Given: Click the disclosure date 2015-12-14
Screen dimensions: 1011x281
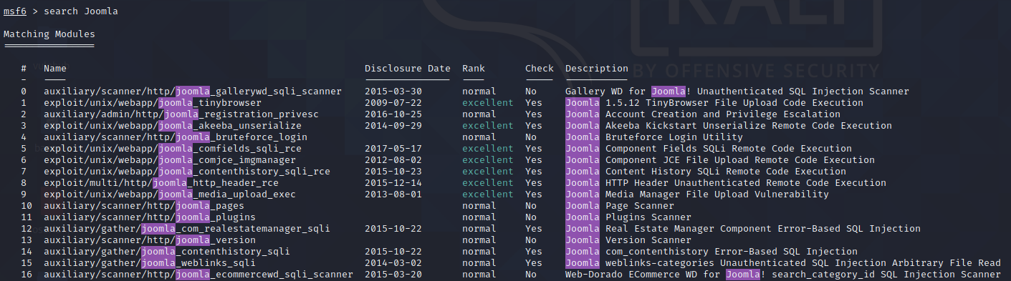Looking at the screenshot, I should pos(393,183).
